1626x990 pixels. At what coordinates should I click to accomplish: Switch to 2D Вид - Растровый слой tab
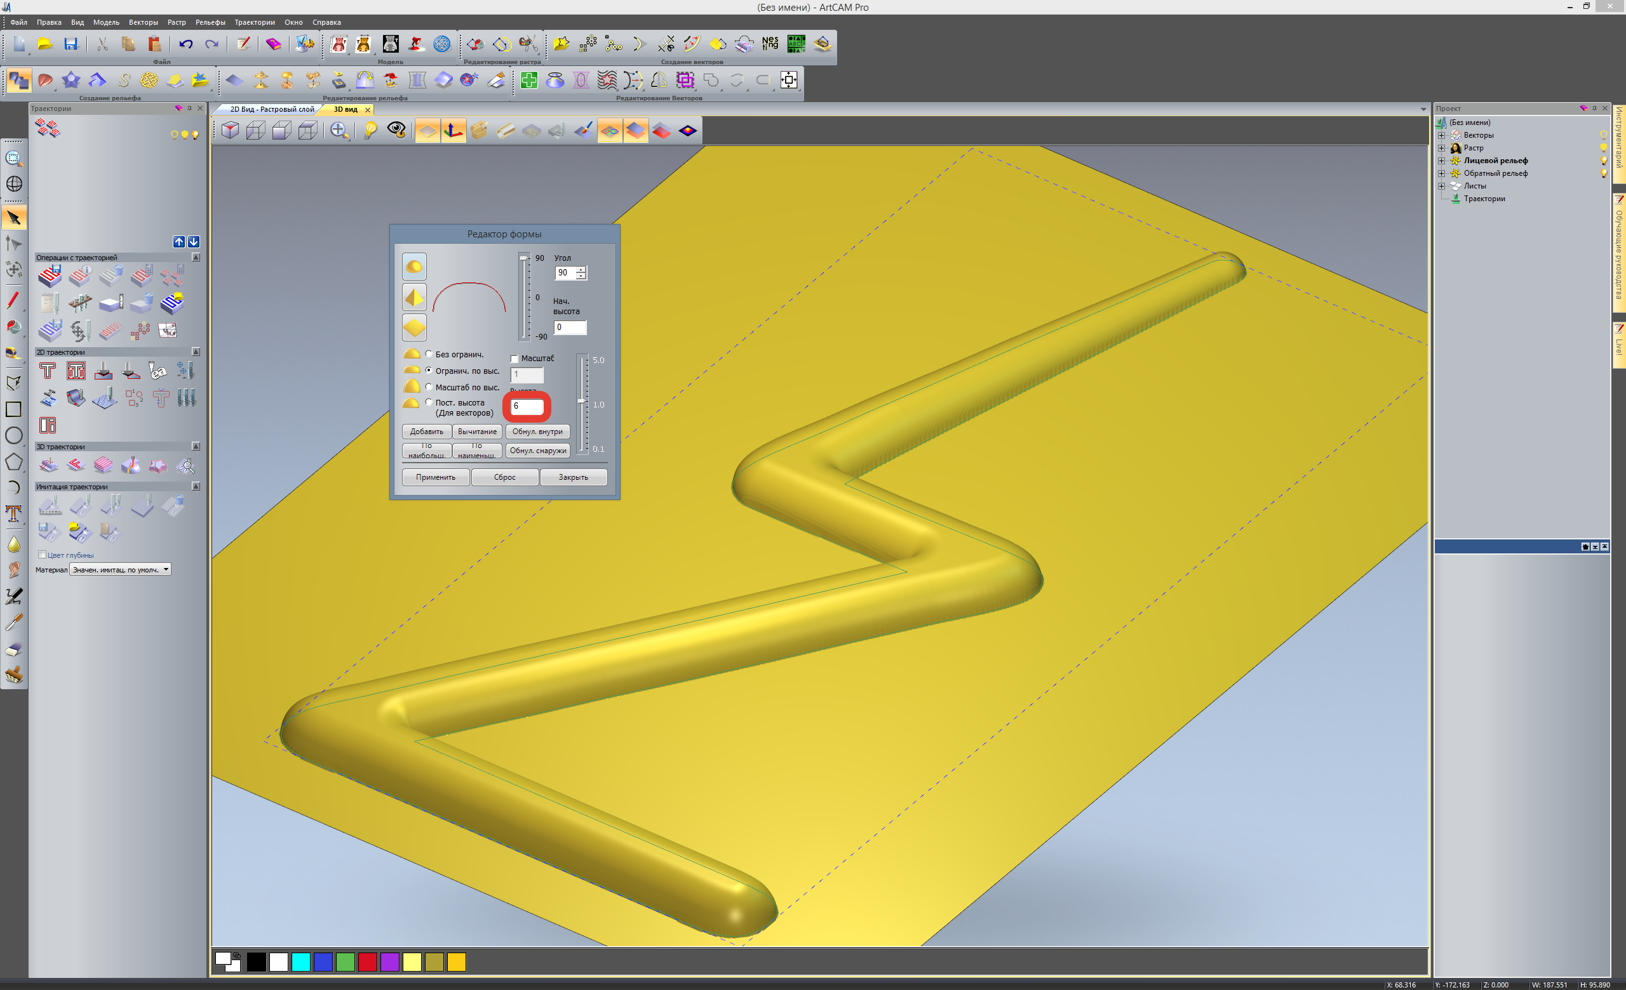pos(271,109)
